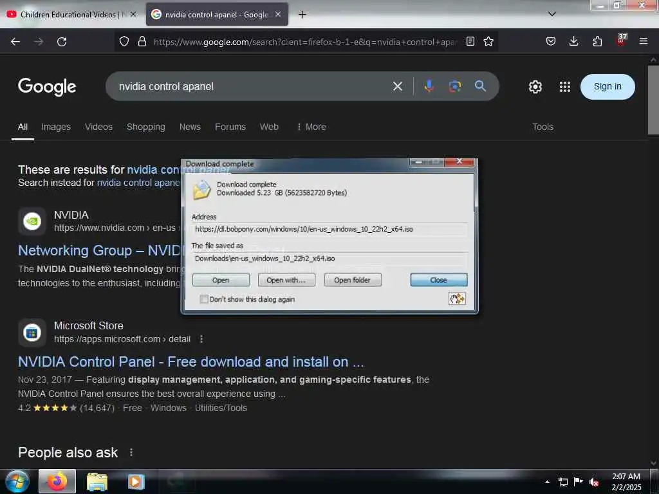Screen dimensions: 659x494
Task: Open the extensions puzzle icon
Action: (x=597, y=41)
